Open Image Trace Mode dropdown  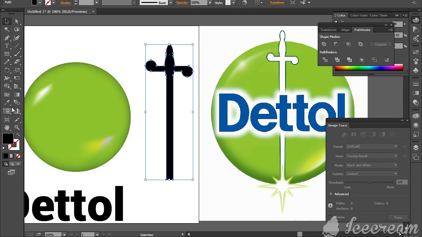(x=372, y=165)
